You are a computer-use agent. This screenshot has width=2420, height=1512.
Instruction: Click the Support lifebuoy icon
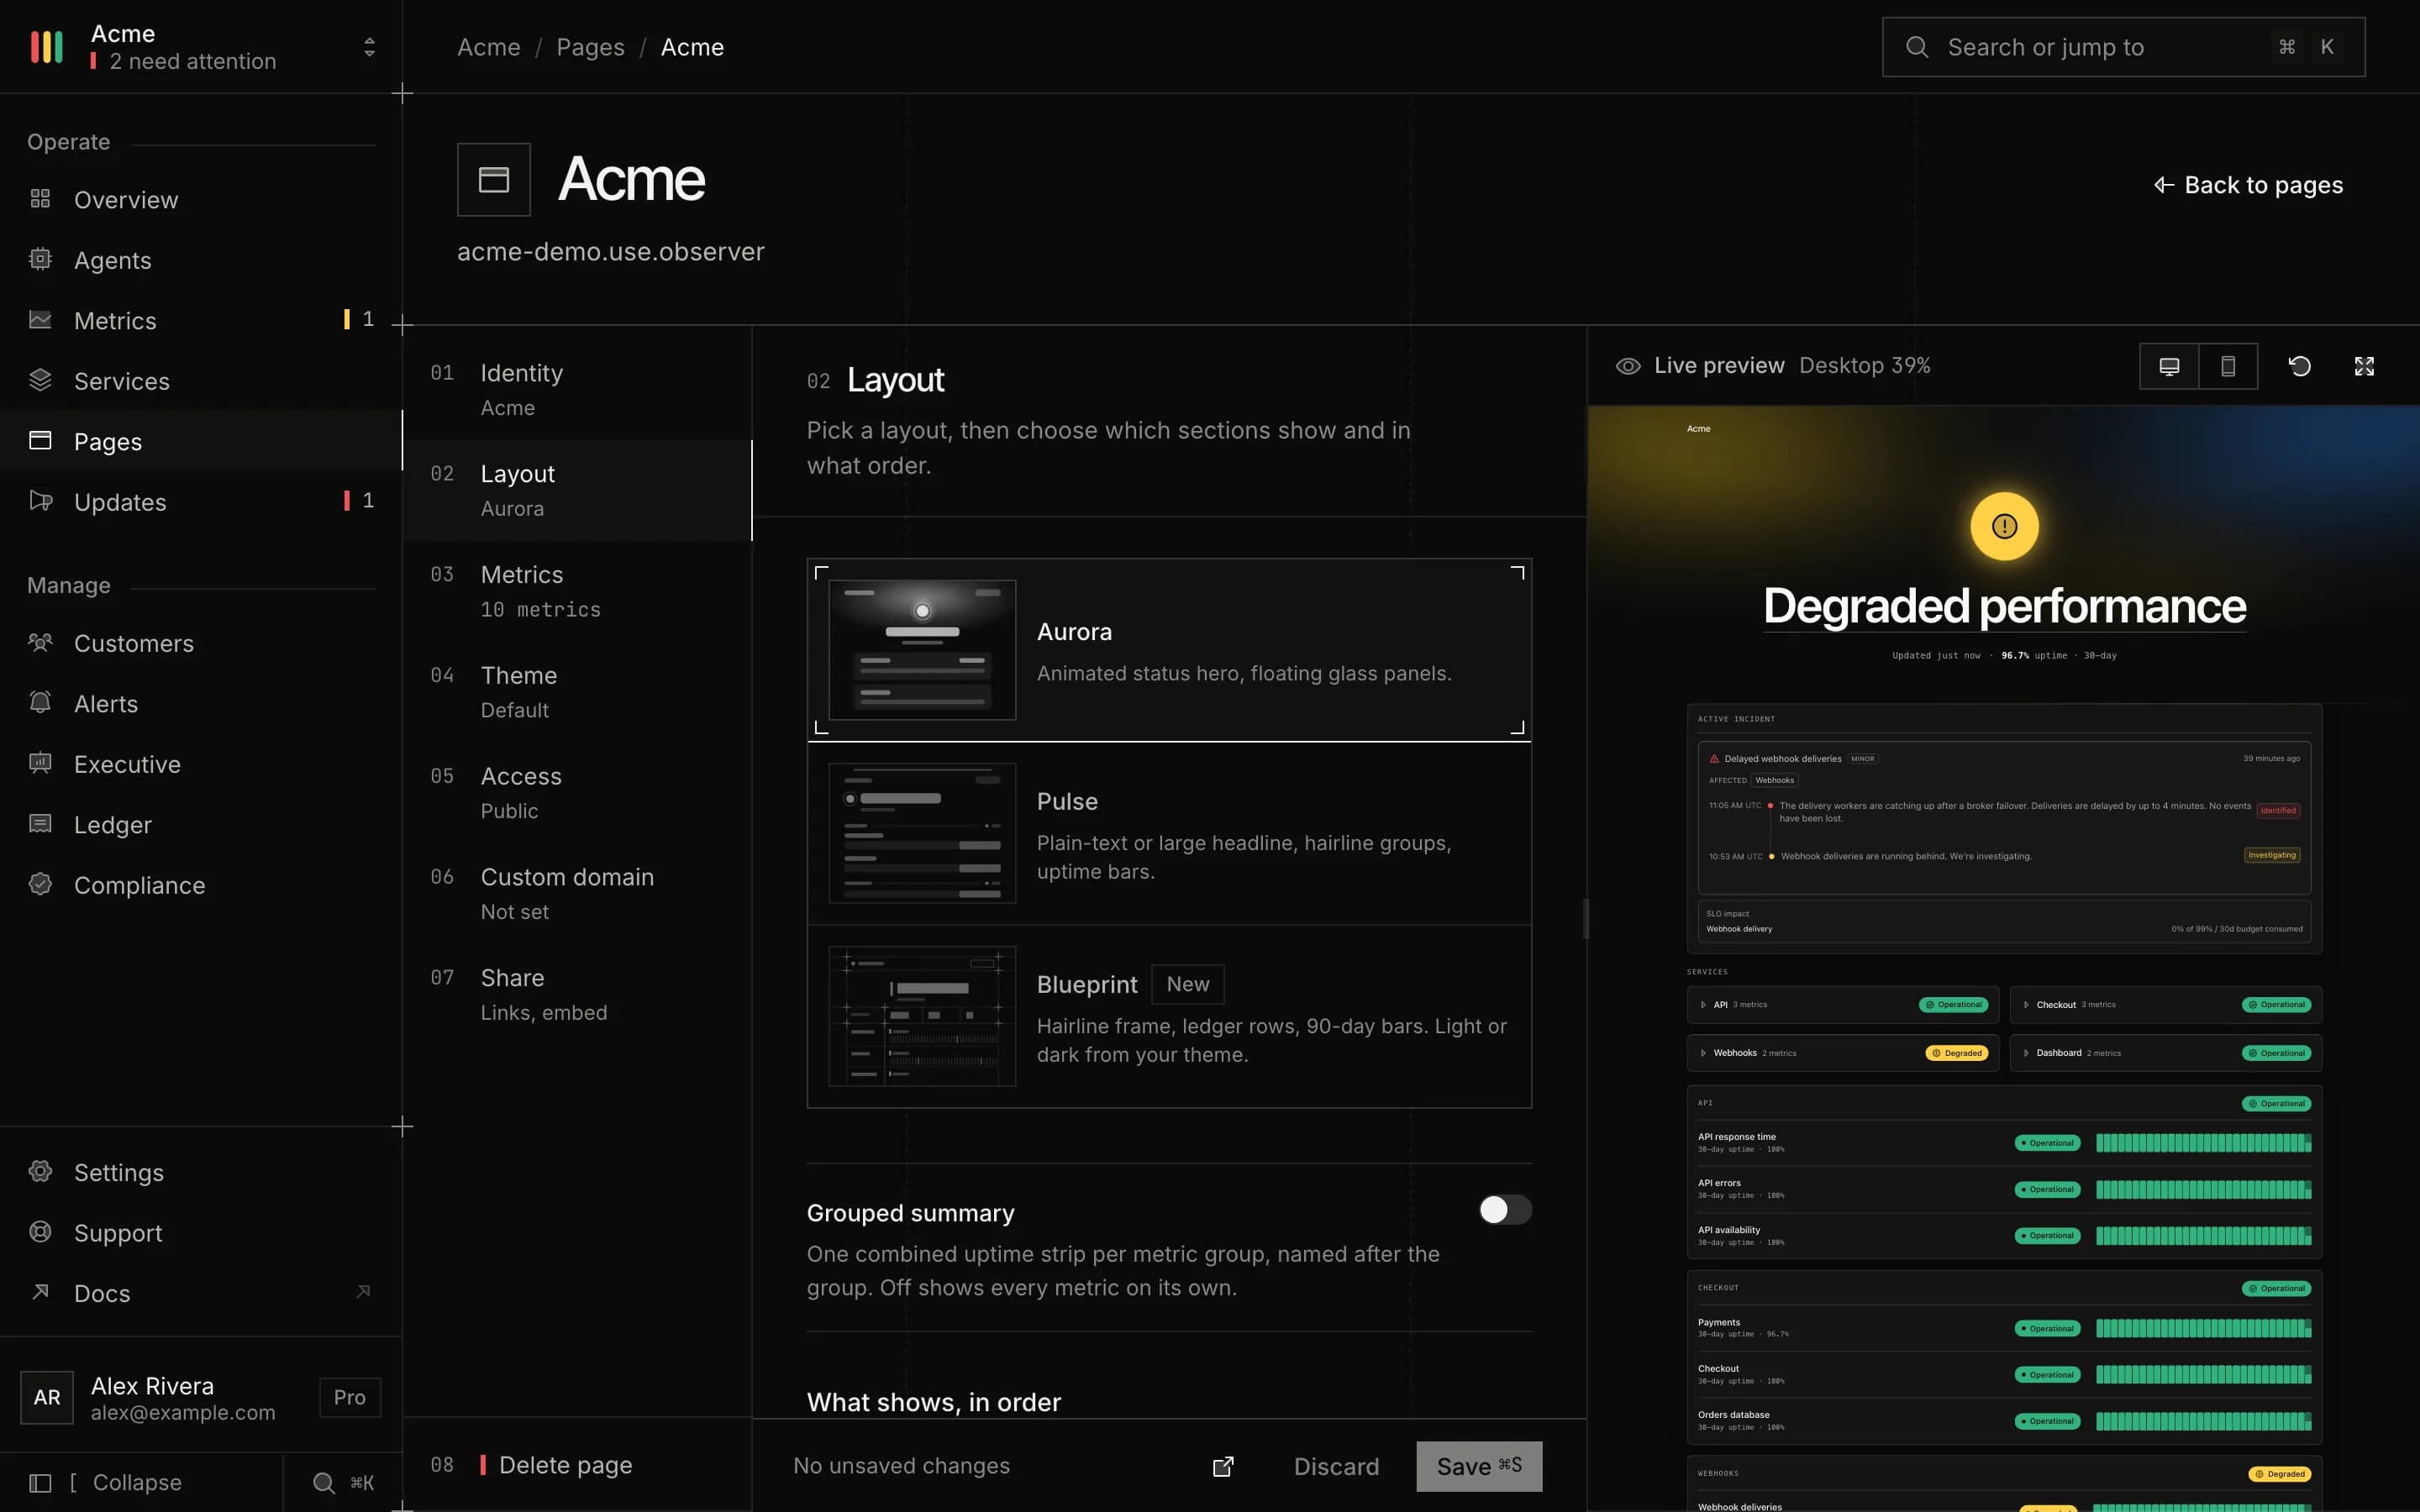(40, 1232)
